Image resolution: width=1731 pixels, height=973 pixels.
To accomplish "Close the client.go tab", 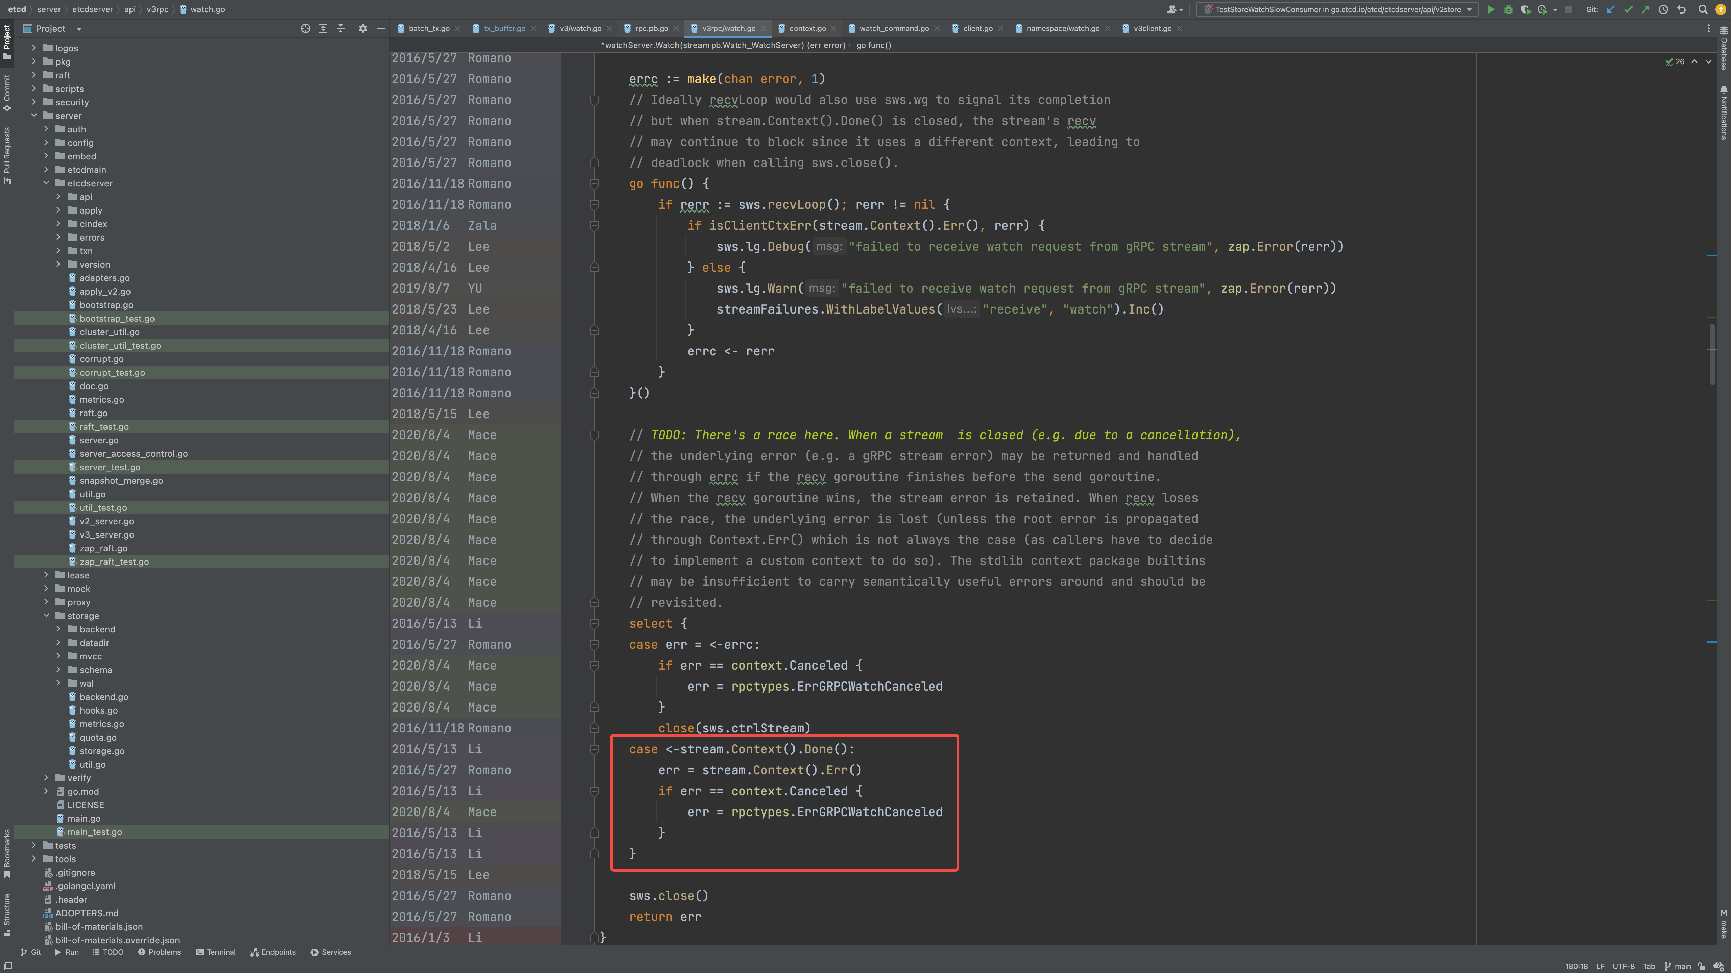I will click(1001, 28).
